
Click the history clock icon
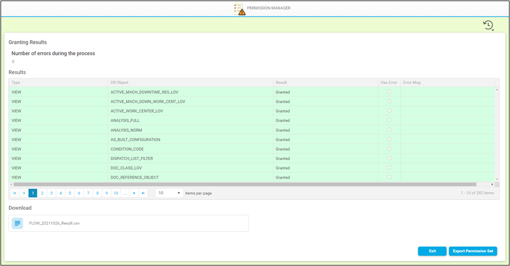click(x=488, y=25)
